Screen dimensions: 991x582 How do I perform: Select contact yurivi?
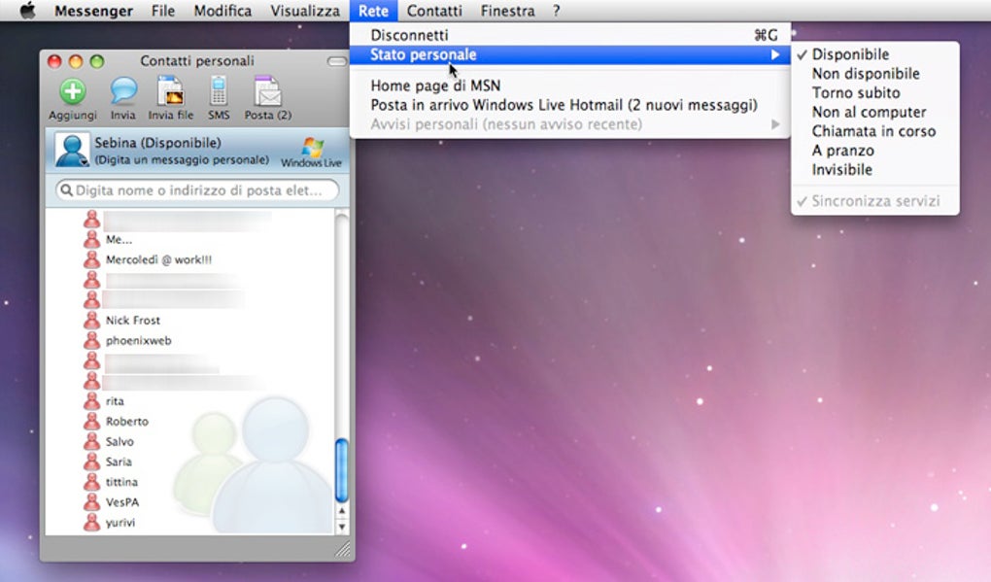pyautogui.click(x=120, y=523)
